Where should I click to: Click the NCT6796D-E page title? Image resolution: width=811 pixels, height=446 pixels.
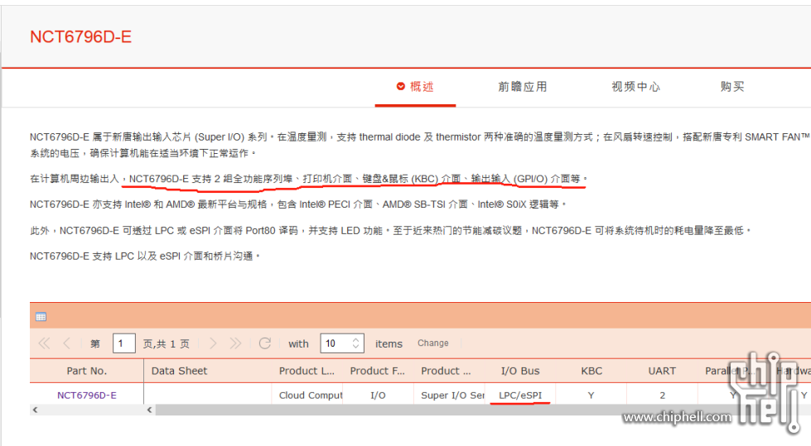tap(80, 36)
